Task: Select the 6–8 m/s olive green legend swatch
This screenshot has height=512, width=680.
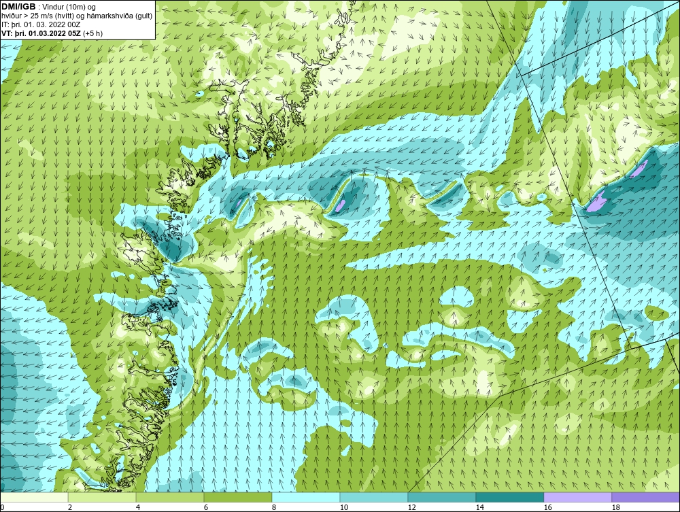Action: [x=237, y=497]
